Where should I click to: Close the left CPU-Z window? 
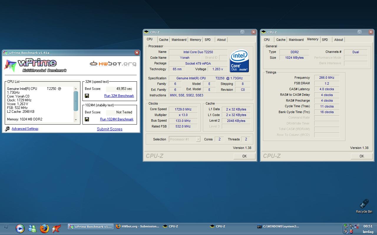pyautogui.click(x=253, y=32)
